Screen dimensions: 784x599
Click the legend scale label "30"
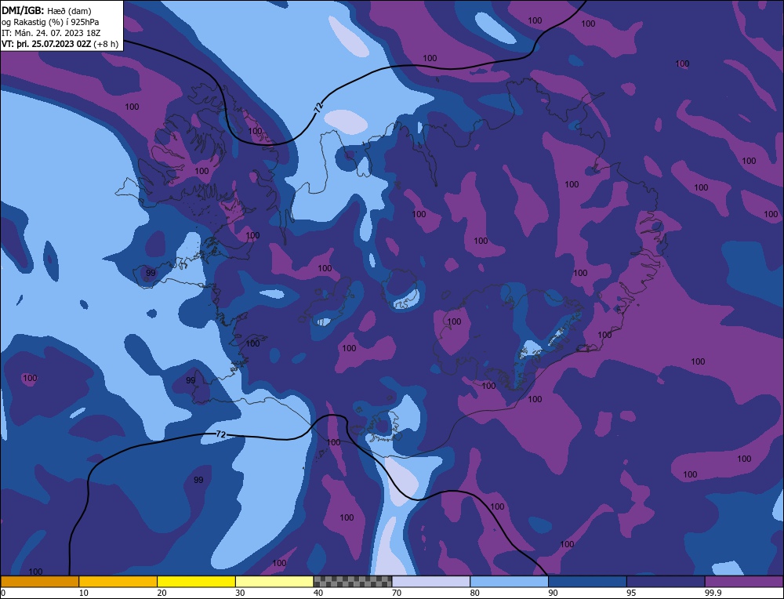240,593
